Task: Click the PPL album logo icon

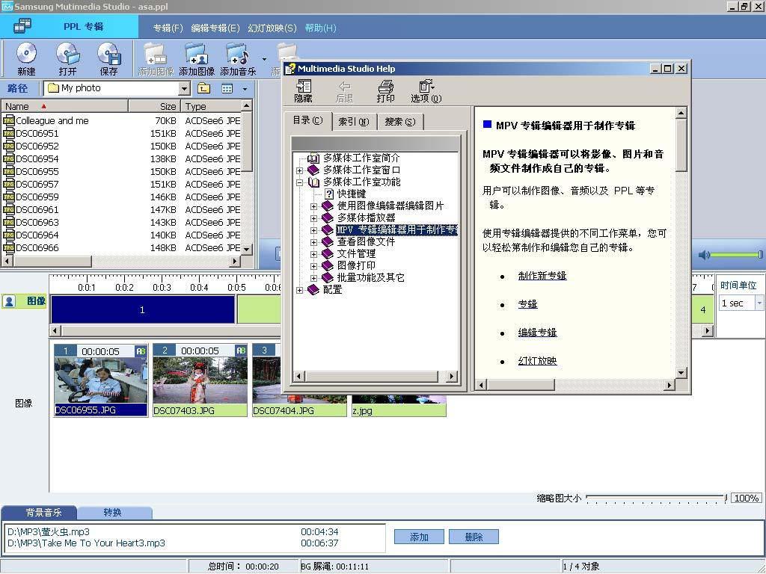Action: tap(22, 26)
